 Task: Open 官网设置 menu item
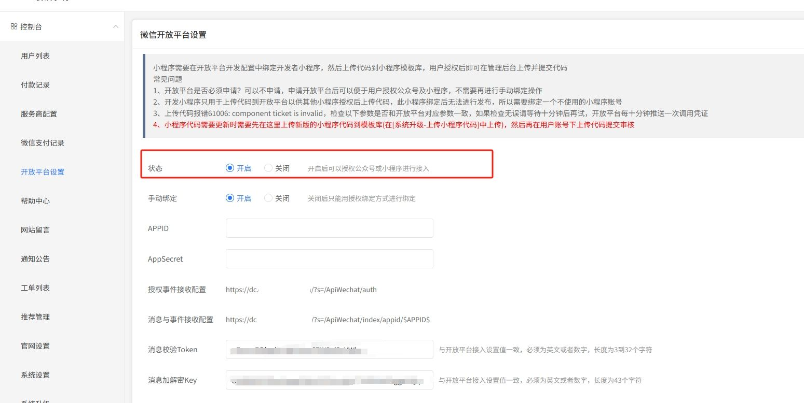pyautogui.click(x=35, y=346)
